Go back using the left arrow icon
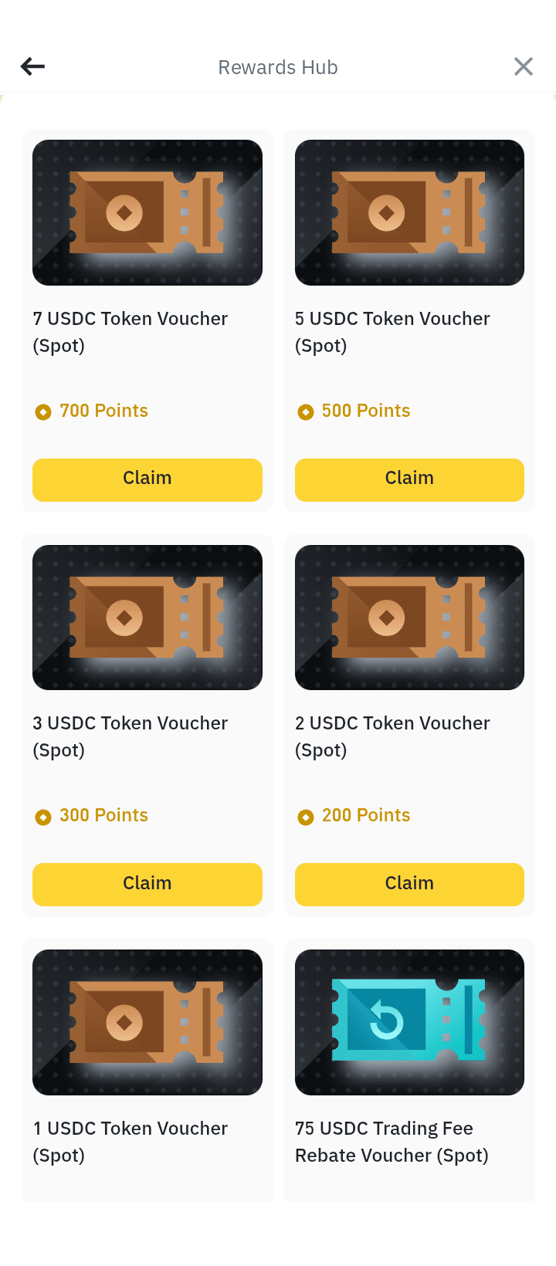This screenshot has height=1266, width=556. pyautogui.click(x=32, y=66)
